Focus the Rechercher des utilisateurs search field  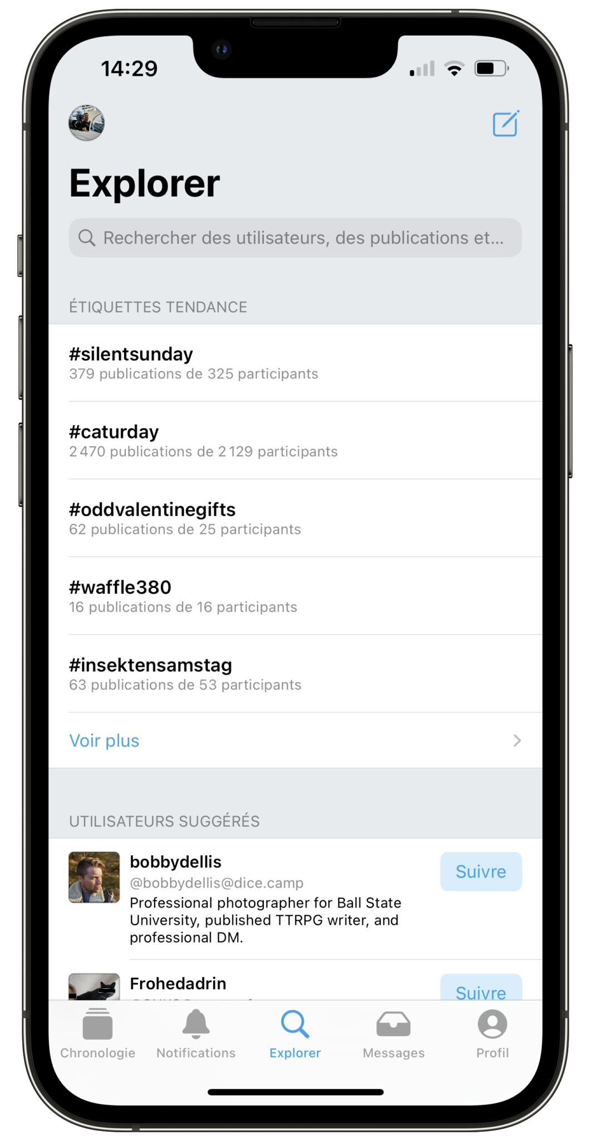click(x=295, y=238)
